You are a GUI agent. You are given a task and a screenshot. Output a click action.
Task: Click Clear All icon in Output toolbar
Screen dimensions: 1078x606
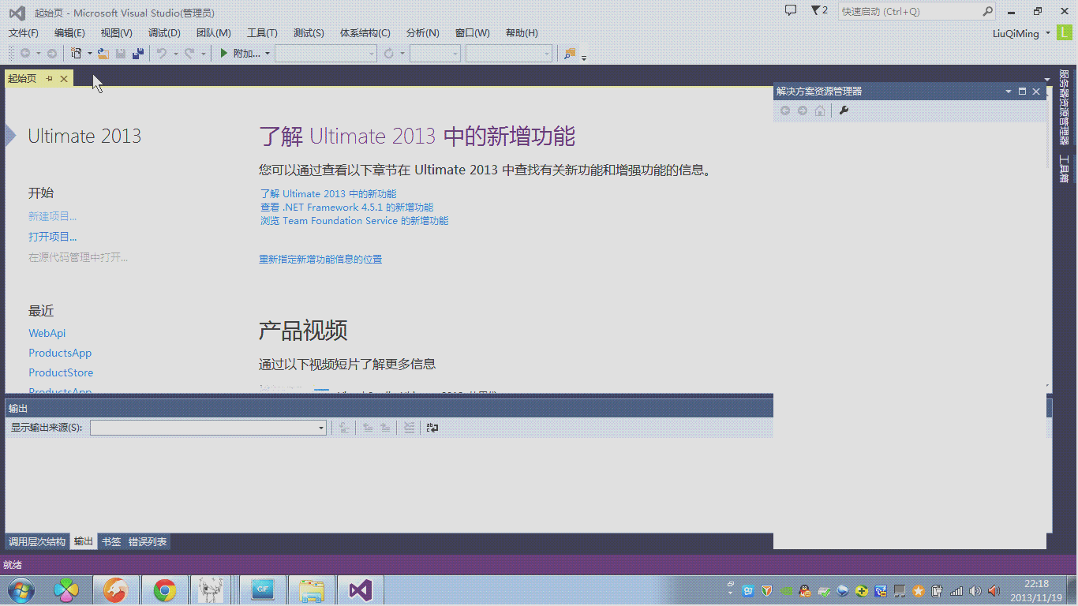(x=409, y=428)
